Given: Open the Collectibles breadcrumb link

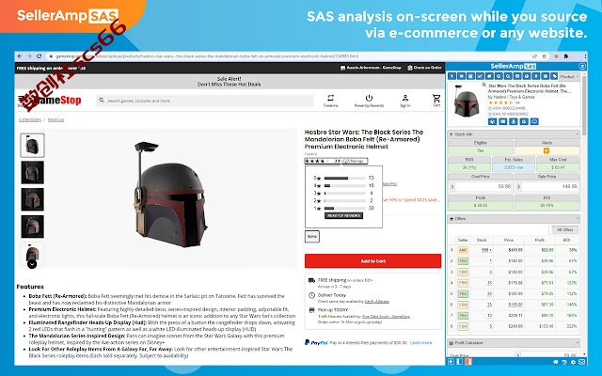Looking at the screenshot, I should click(x=30, y=119).
